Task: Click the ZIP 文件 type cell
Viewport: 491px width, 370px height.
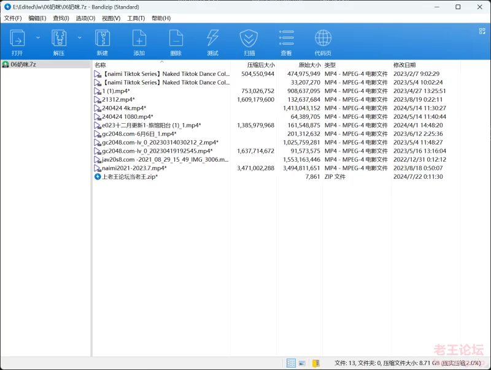Action: [334, 176]
